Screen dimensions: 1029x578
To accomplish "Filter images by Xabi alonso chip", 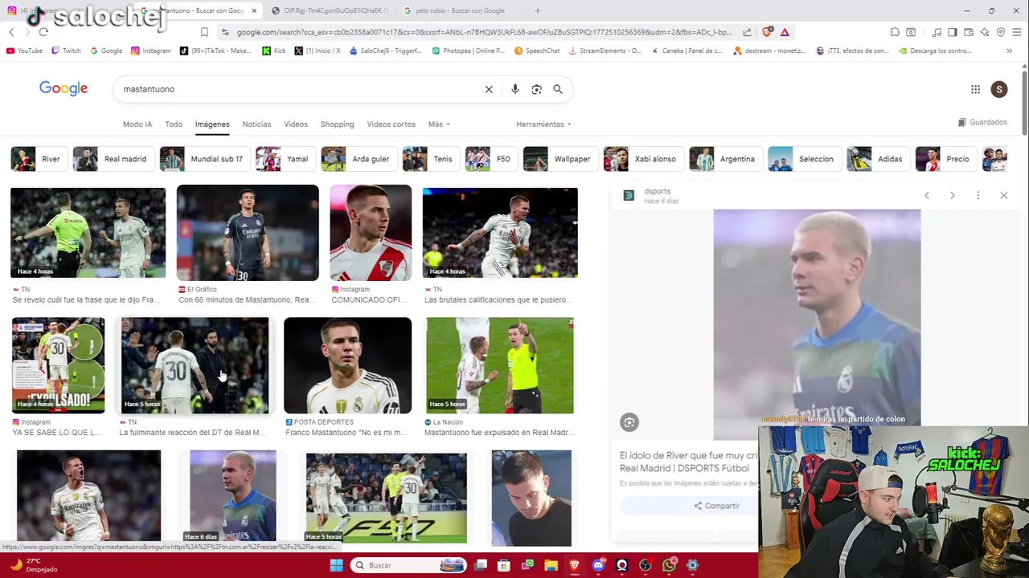I will (642, 159).
